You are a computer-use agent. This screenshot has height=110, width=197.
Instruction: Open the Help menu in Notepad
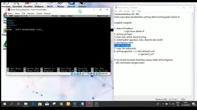(x=139, y=11)
